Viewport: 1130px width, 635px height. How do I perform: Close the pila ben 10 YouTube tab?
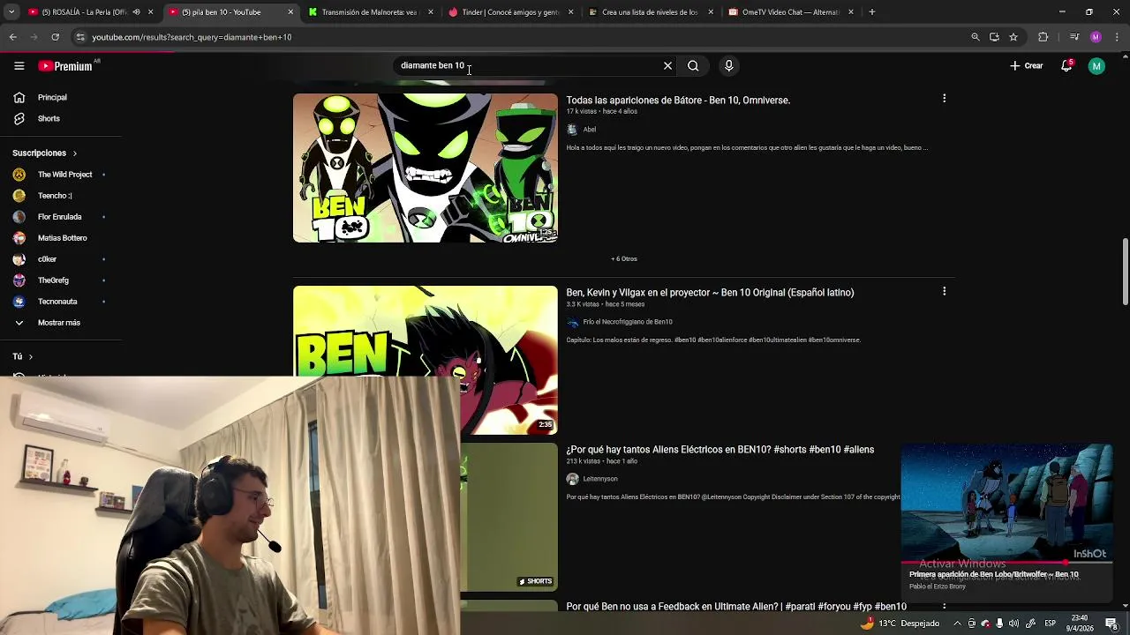290,12
